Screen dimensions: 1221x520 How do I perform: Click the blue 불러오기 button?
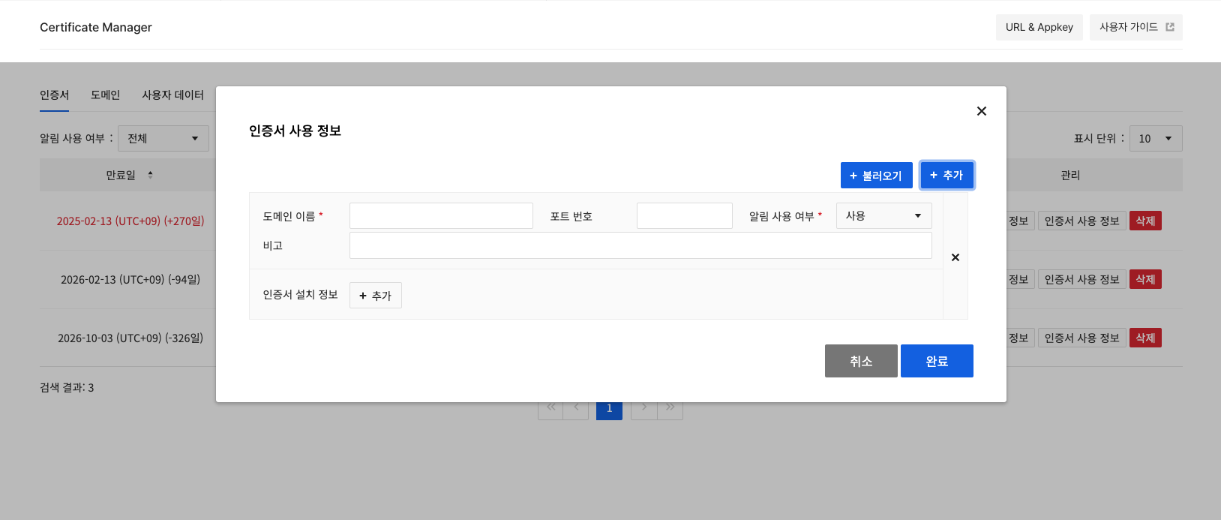tap(876, 176)
